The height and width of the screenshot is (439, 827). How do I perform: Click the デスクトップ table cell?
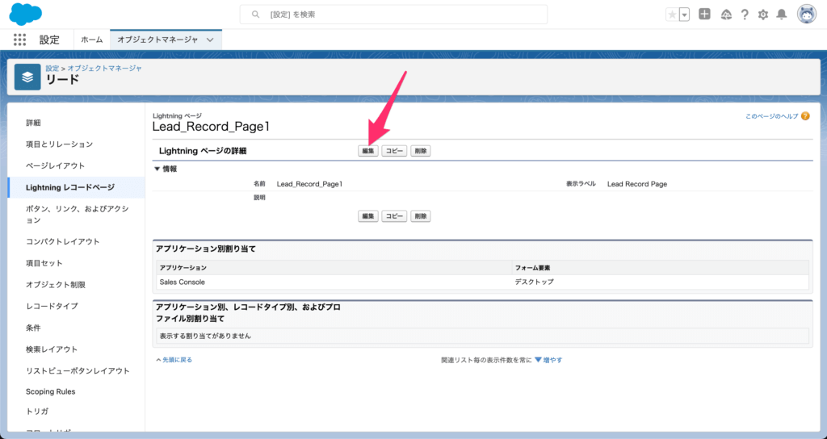click(x=660, y=282)
